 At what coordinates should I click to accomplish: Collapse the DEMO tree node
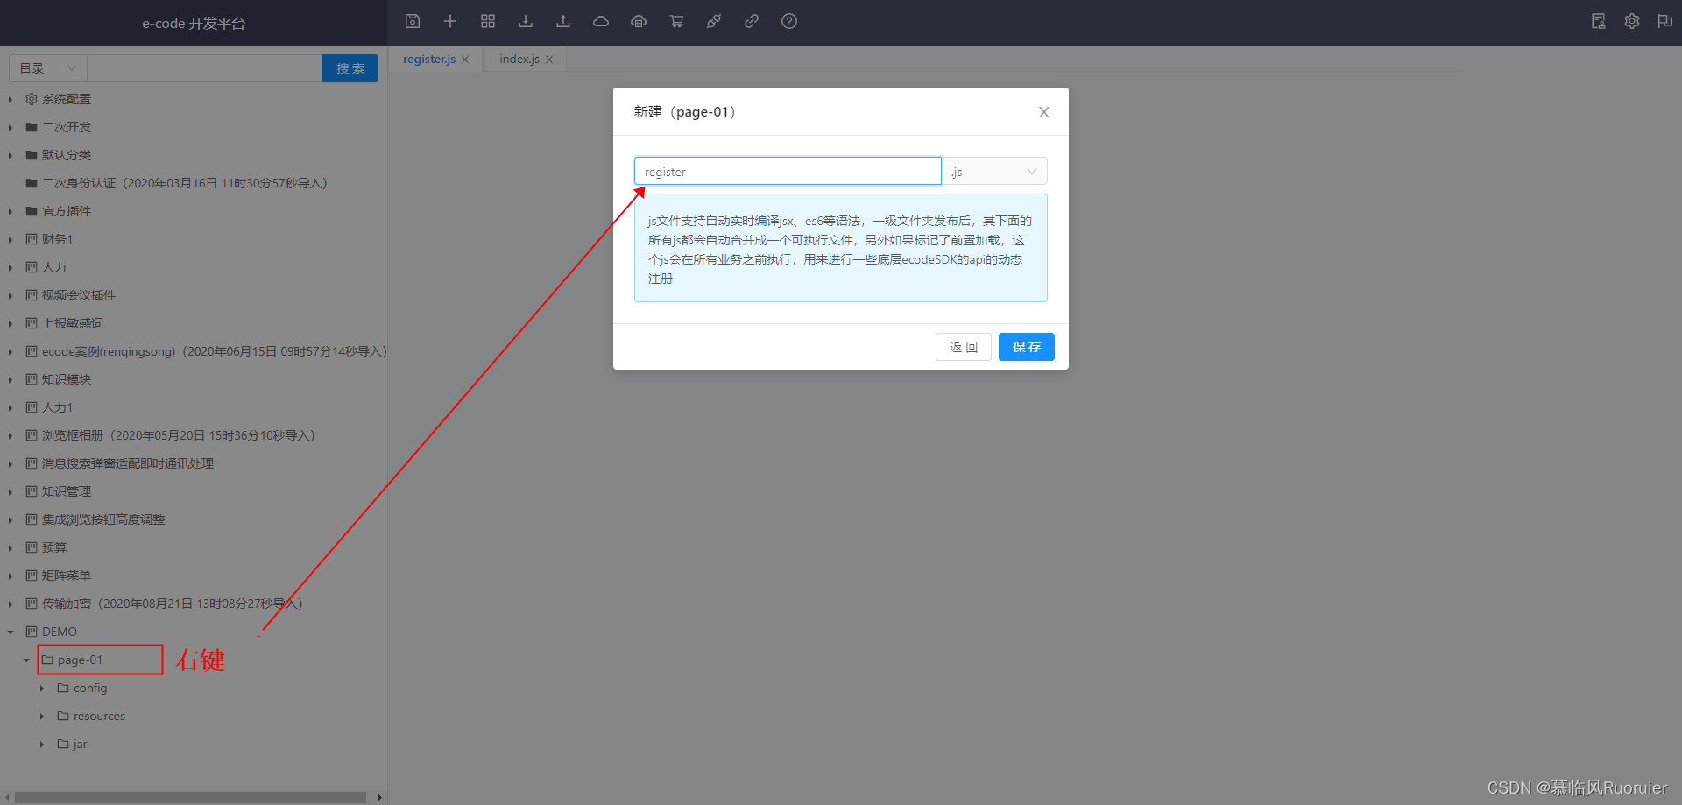(x=11, y=632)
